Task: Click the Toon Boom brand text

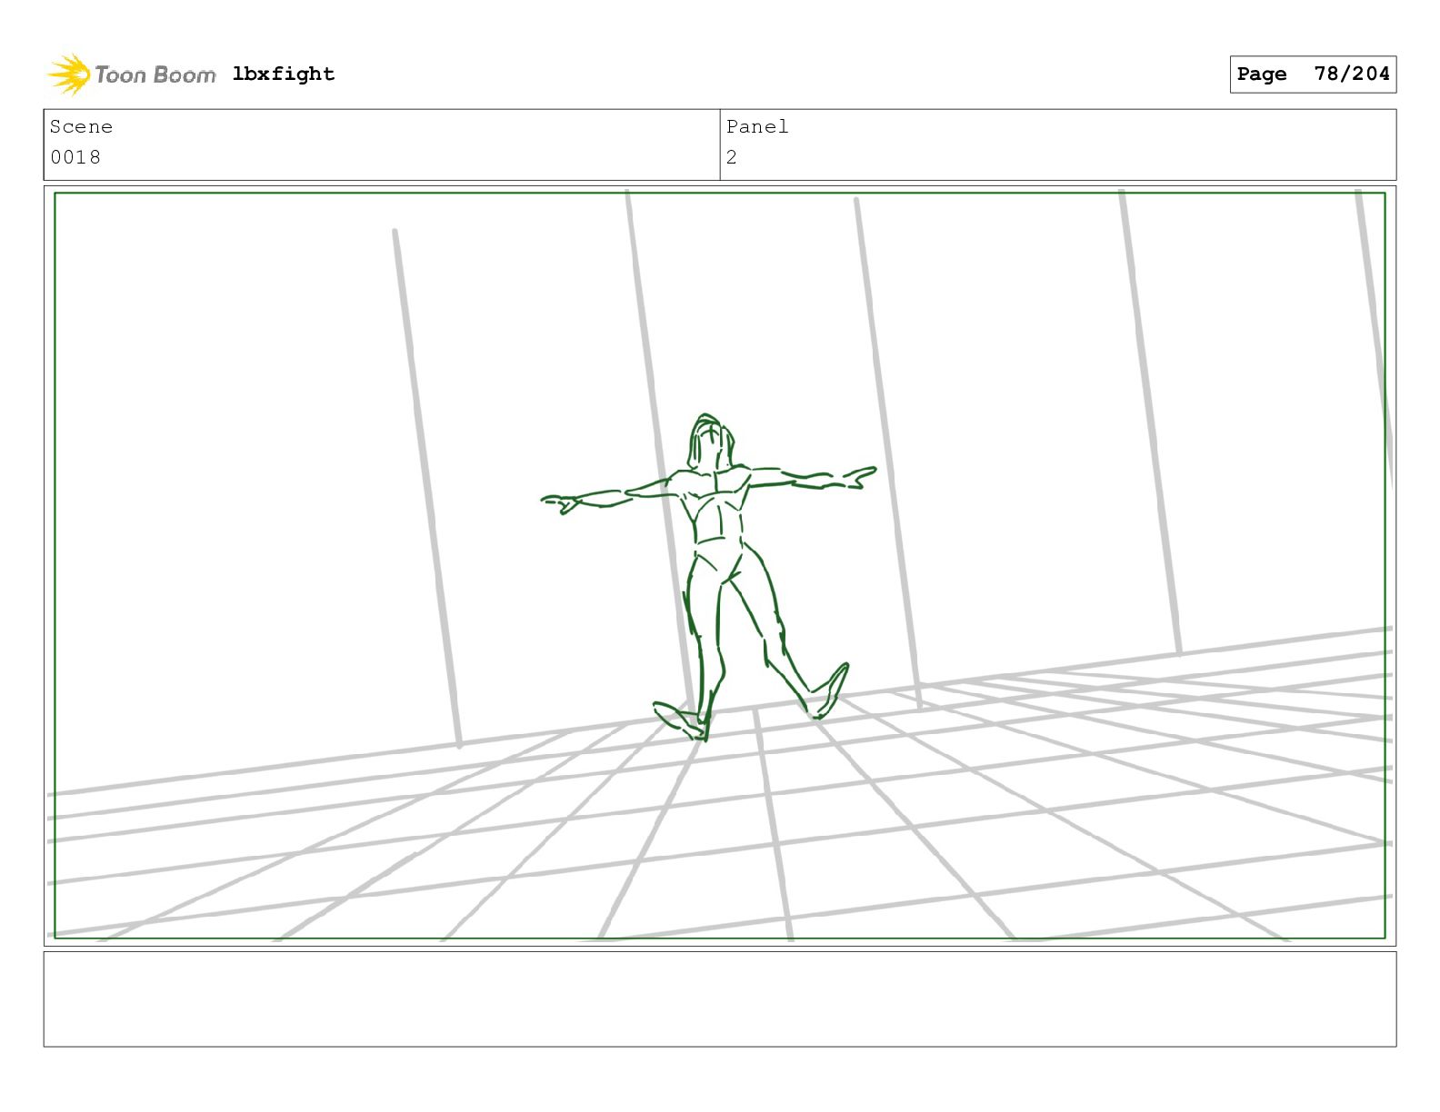Action: point(155,74)
